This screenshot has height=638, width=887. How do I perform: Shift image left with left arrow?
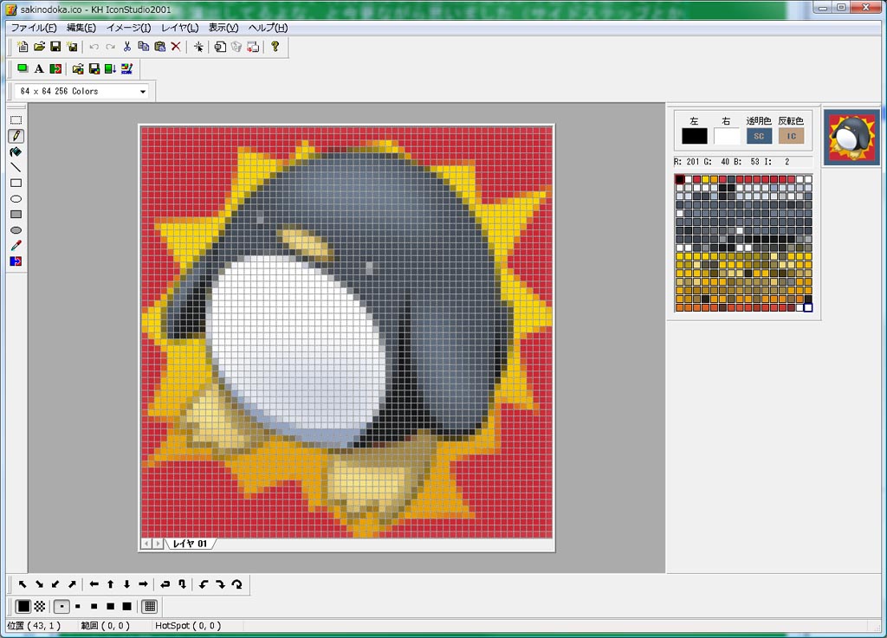click(94, 584)
